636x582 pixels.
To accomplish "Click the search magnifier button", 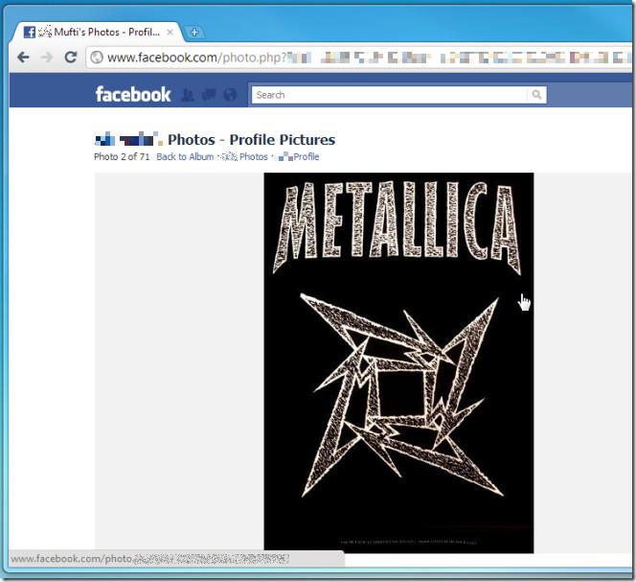I will pyautogui.click(x=537, y=95).
